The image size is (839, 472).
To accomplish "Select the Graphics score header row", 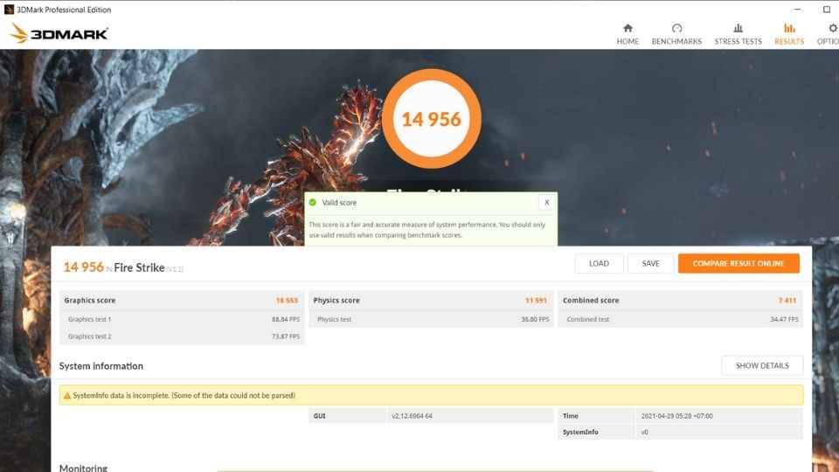I will (182, 300).
